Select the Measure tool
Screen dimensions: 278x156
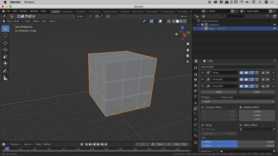pos(5,78)
